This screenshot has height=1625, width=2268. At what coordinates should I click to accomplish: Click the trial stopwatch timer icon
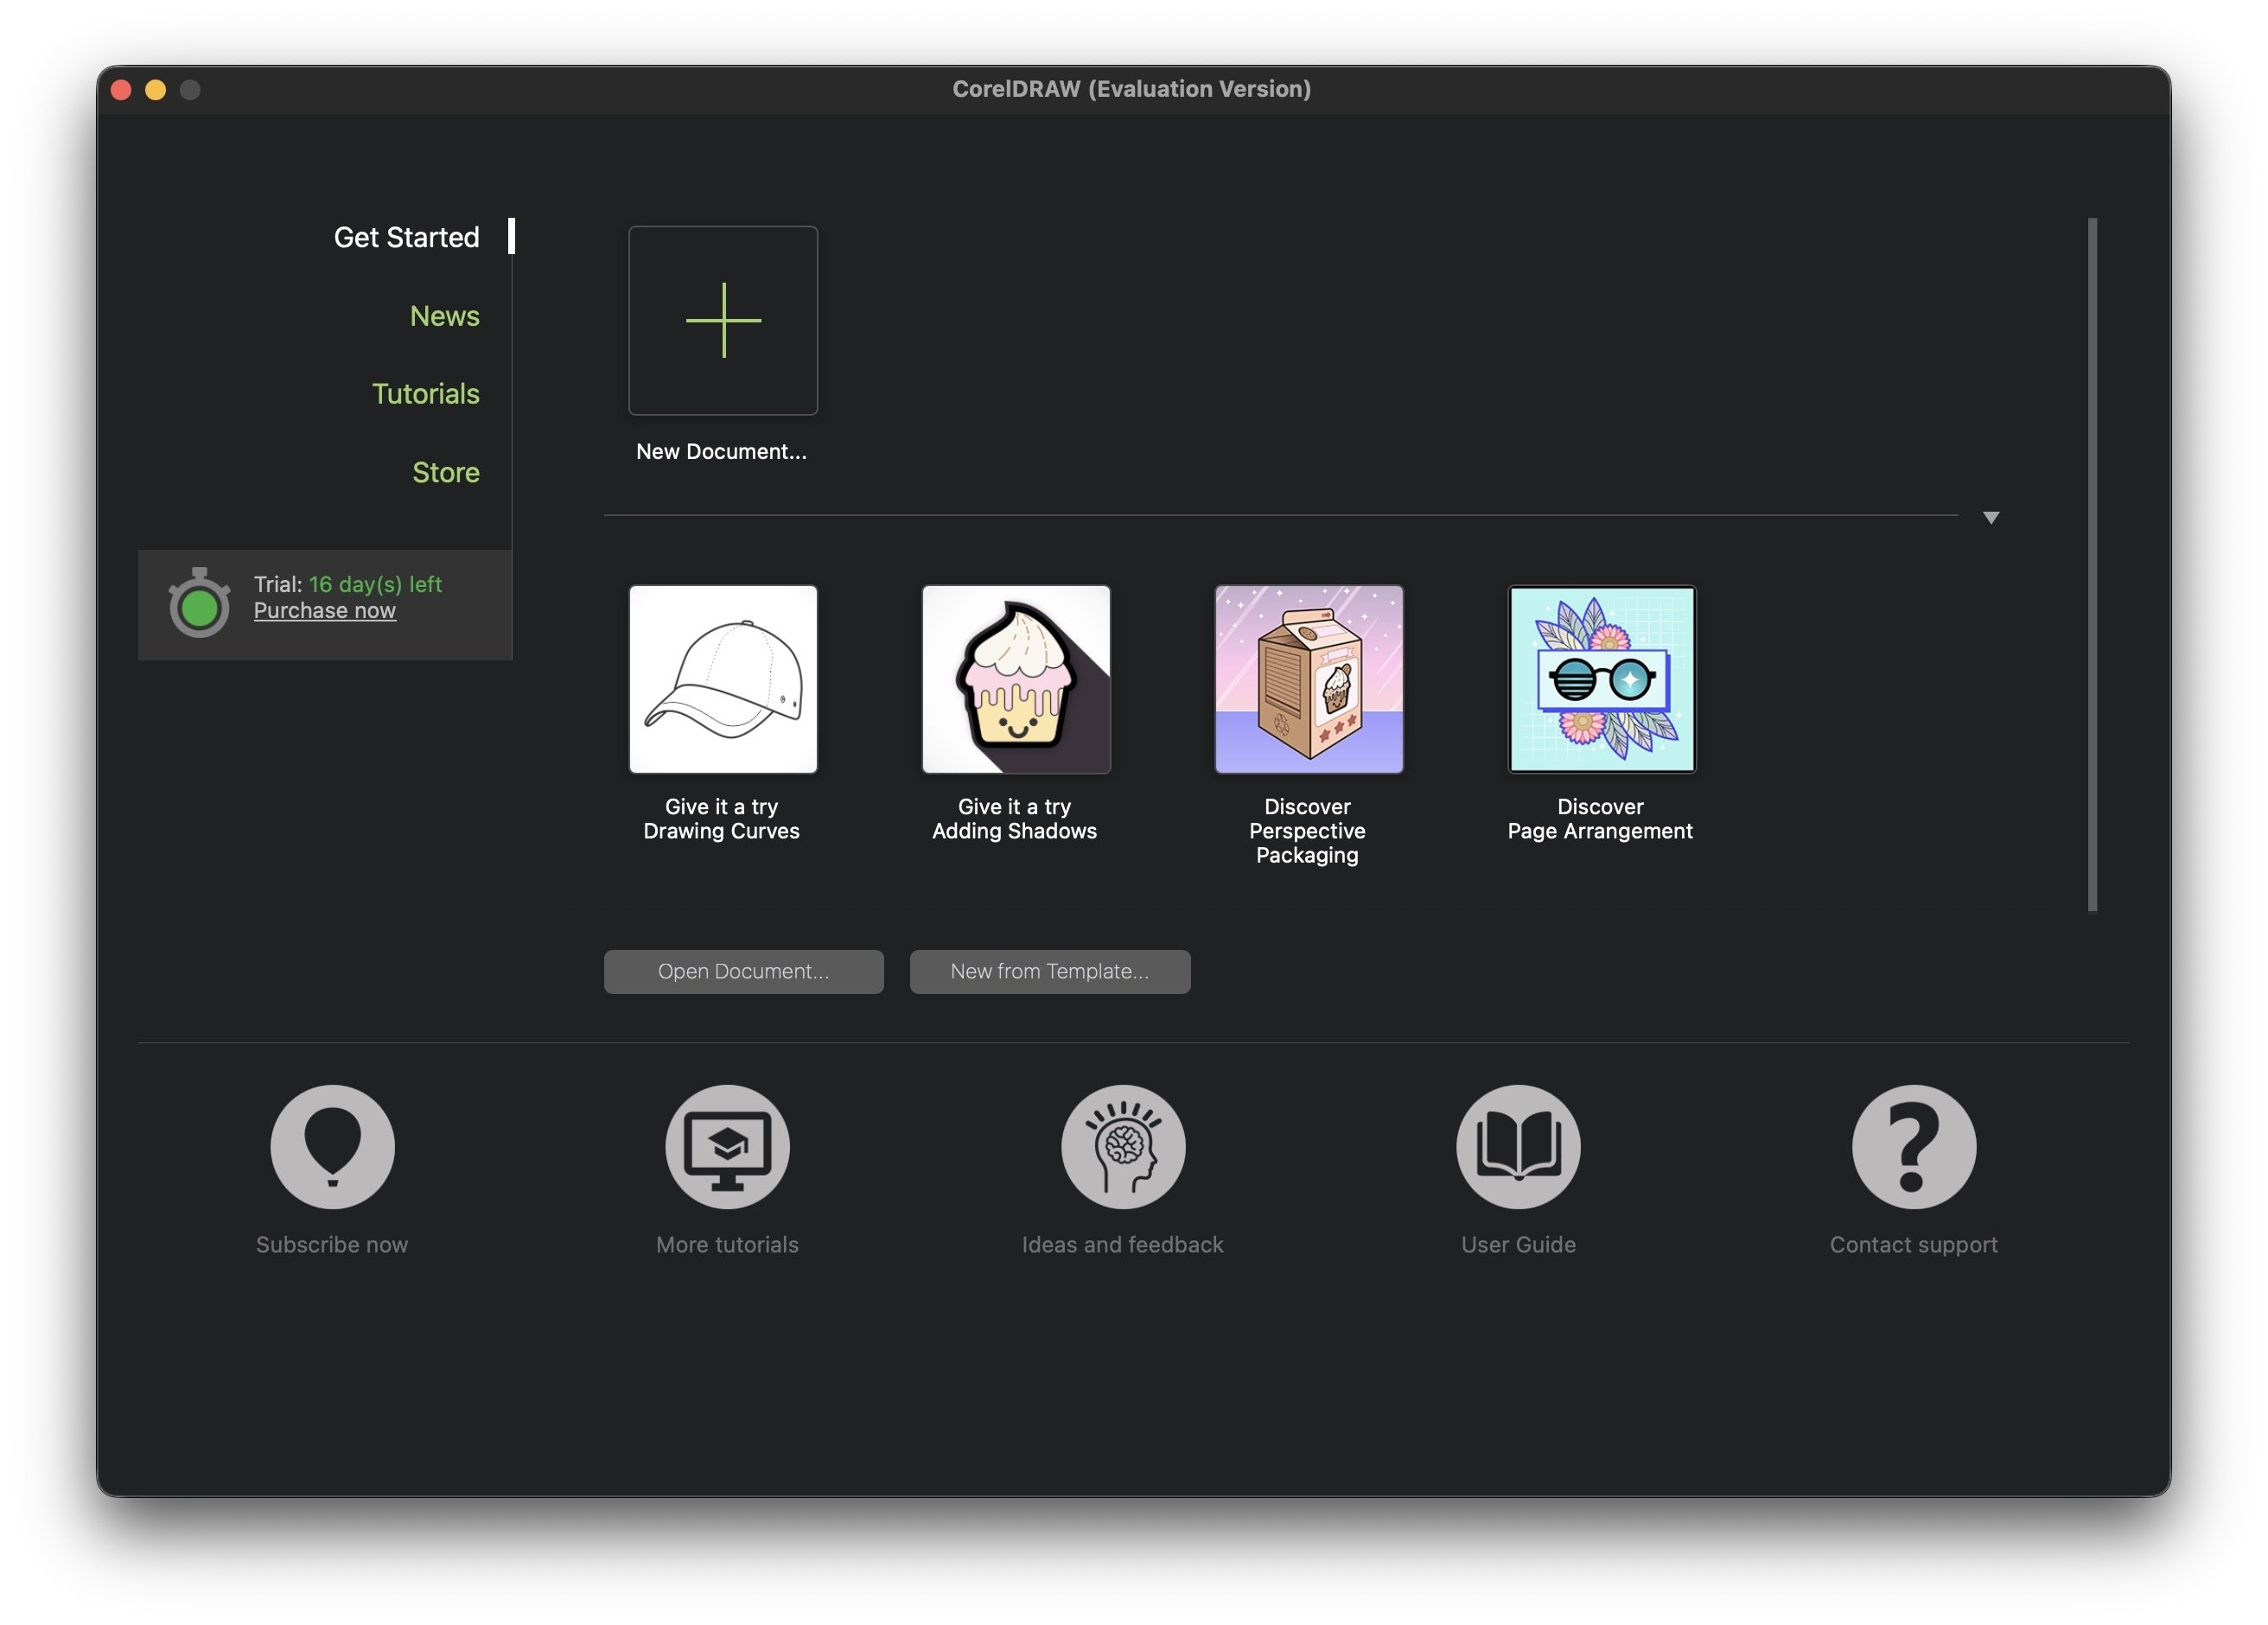click(199, 603)
